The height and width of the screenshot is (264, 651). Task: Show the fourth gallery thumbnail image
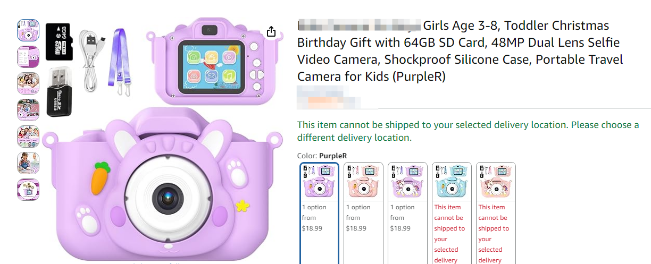[x=28, y=110]
